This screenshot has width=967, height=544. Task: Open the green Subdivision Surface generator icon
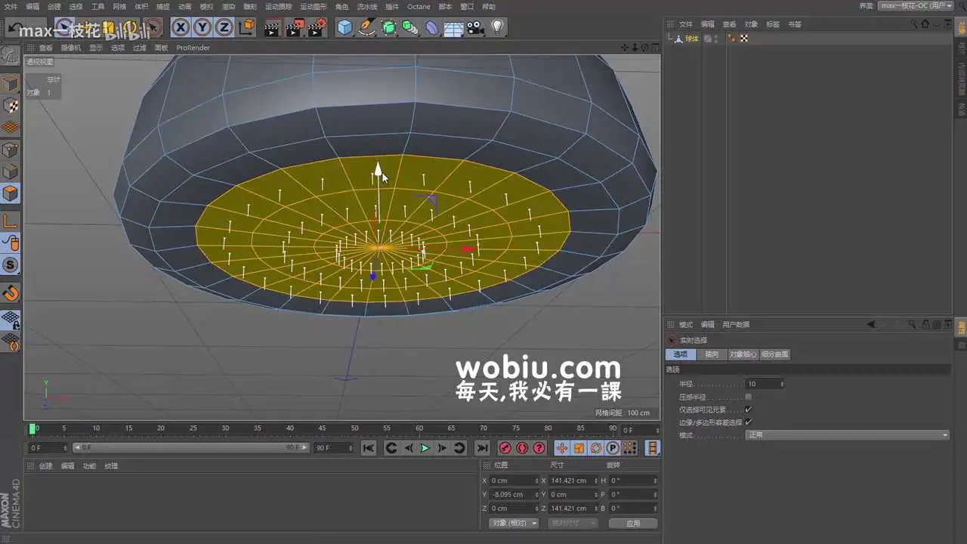click(388, 28)
